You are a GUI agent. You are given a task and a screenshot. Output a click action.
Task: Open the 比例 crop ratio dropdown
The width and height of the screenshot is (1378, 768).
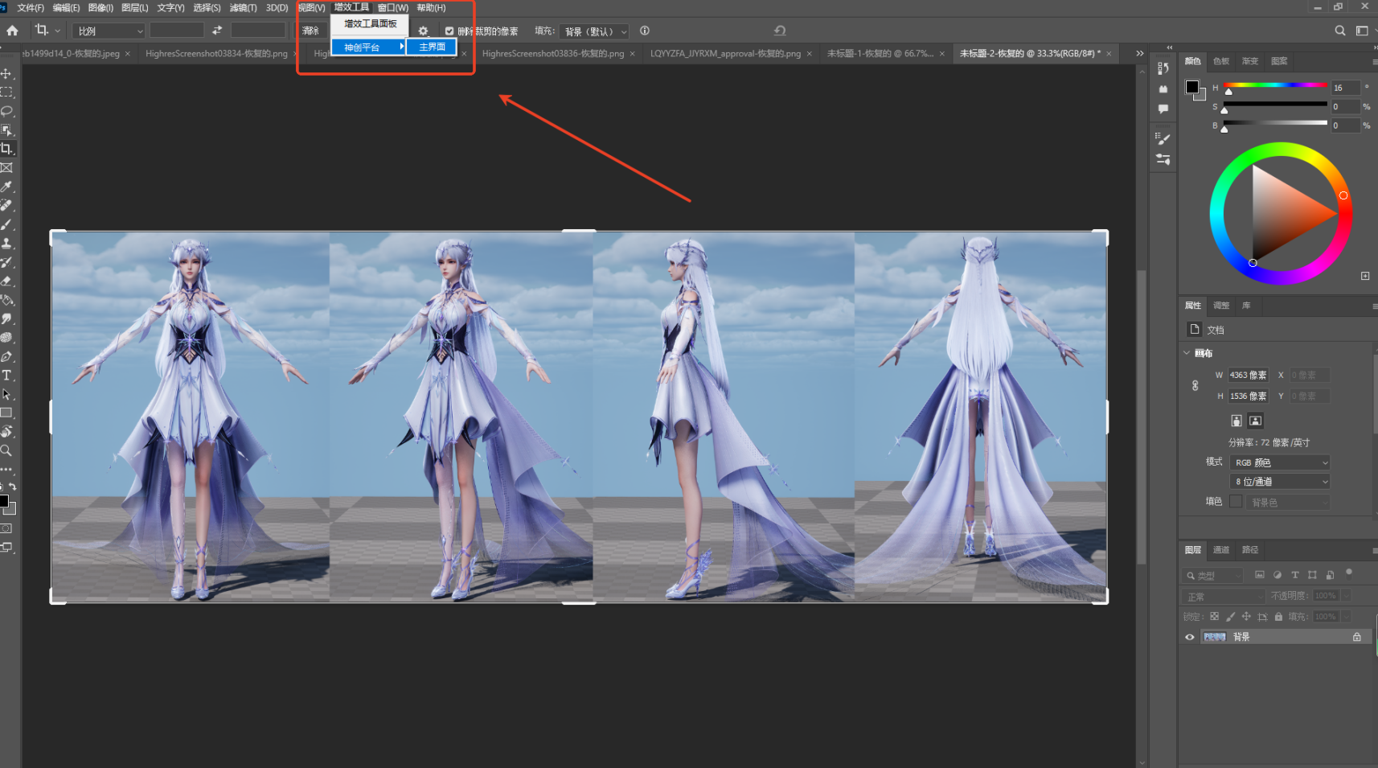109,31
